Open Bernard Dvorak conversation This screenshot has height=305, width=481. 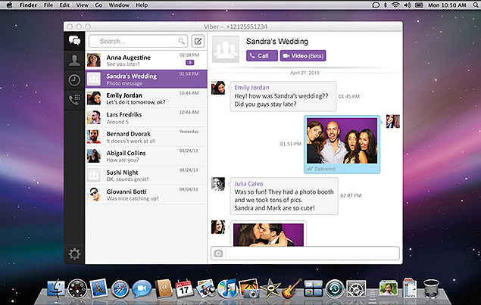pos(146,137)
